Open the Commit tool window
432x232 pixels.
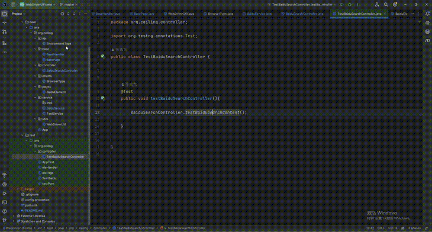(4, 22)
